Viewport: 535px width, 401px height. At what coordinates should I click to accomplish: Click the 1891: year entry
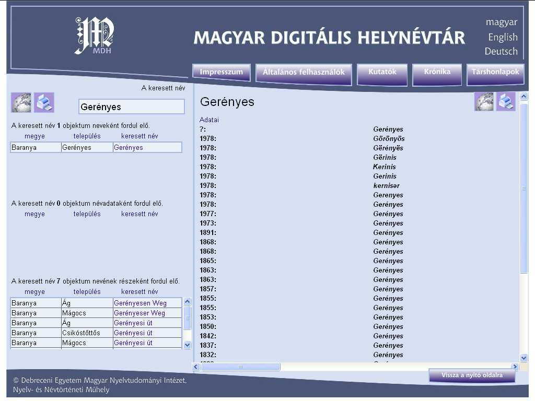(208, 232)
